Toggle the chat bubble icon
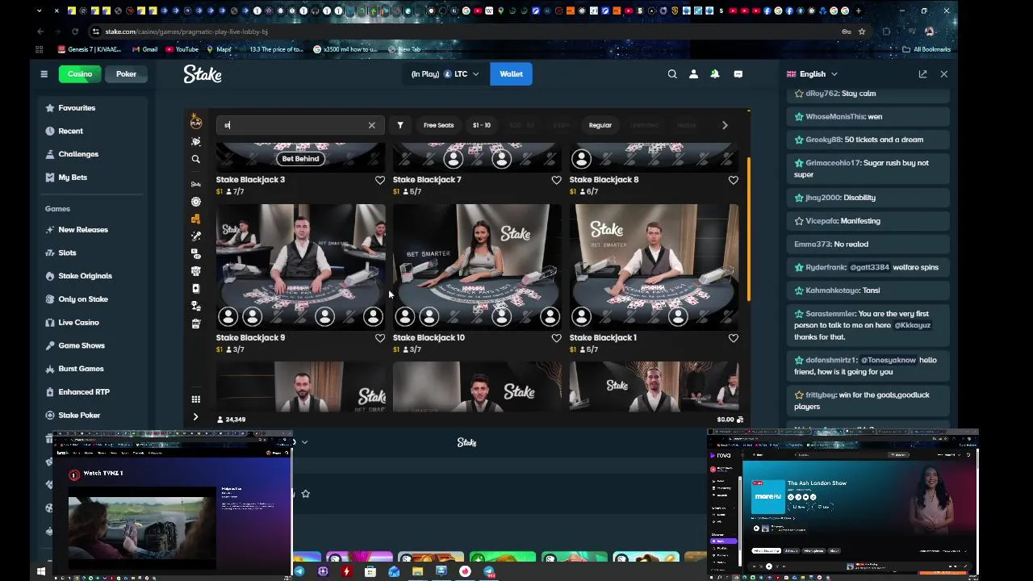Viewport: 1033px width, 581px height. (738, 73)
